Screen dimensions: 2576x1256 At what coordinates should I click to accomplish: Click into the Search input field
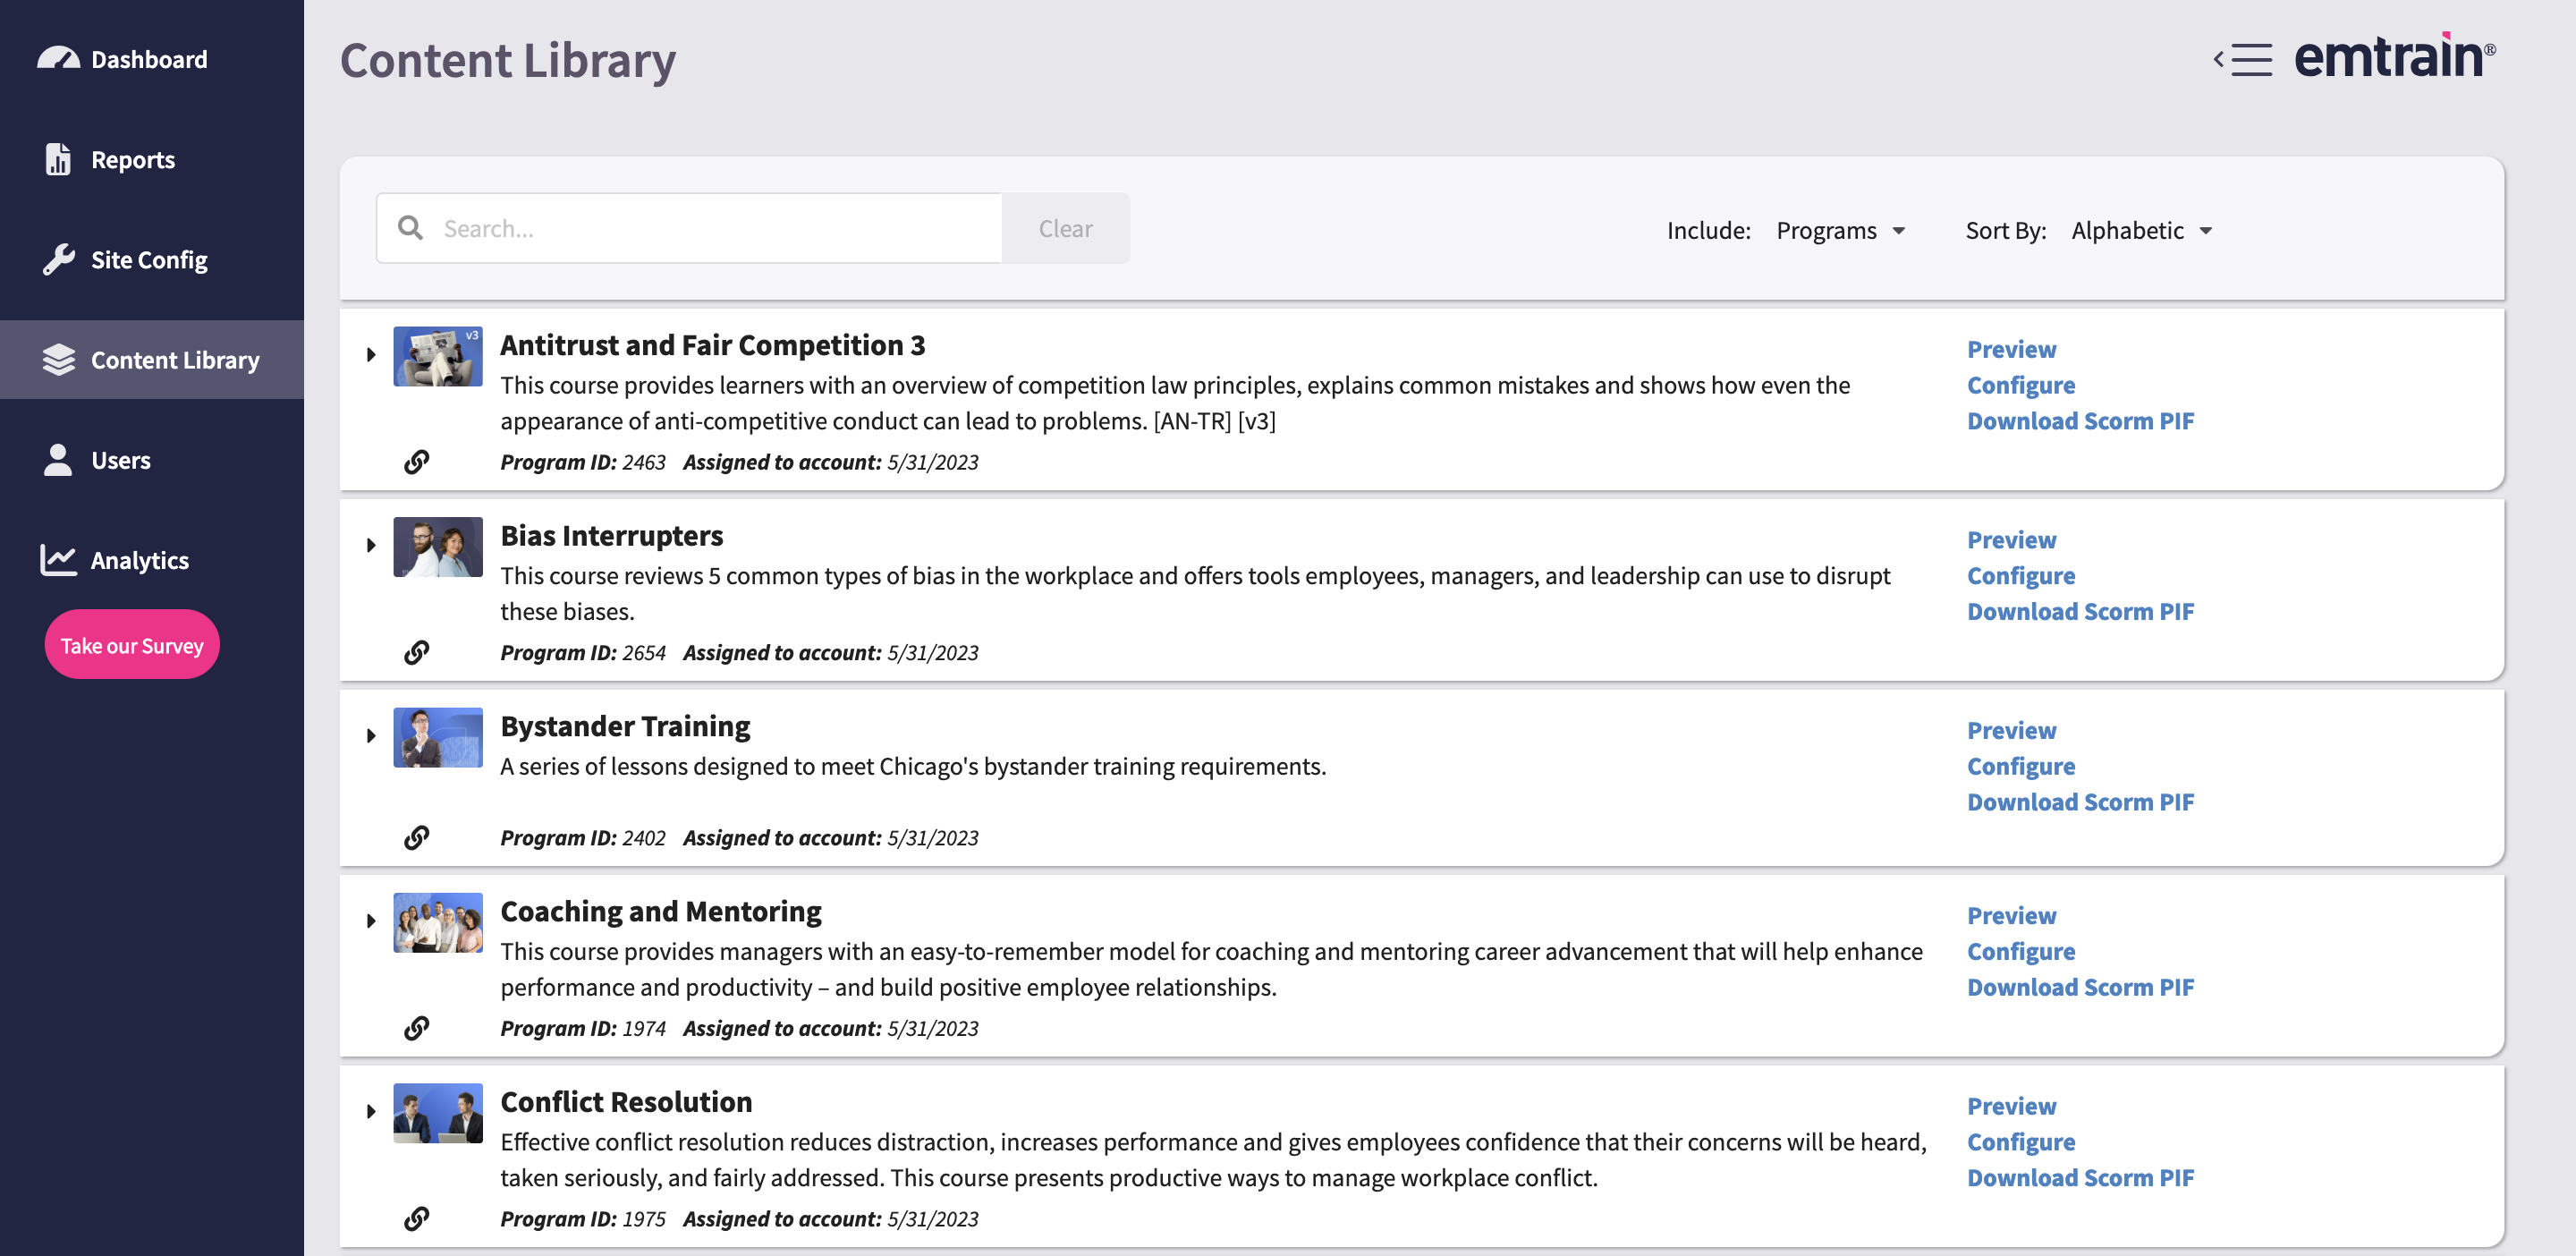(x=689, y=228)
